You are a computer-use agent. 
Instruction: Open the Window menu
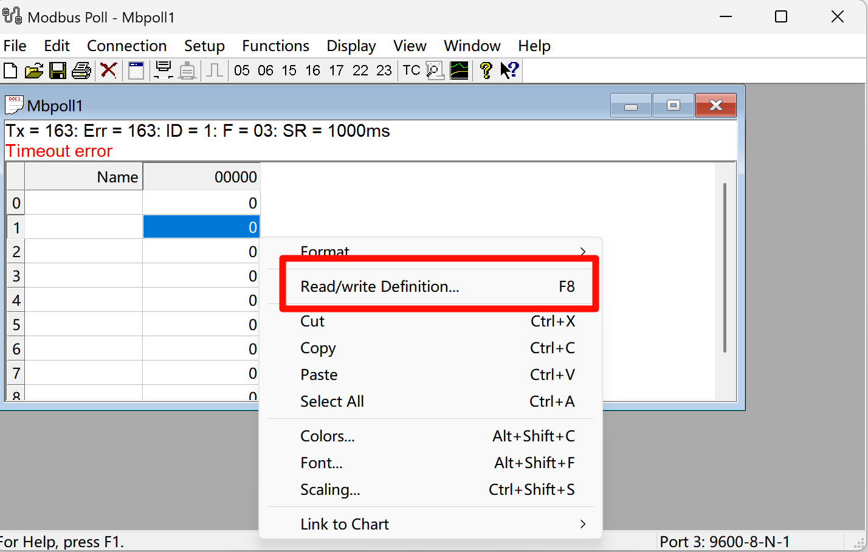[x=472, y=46]
